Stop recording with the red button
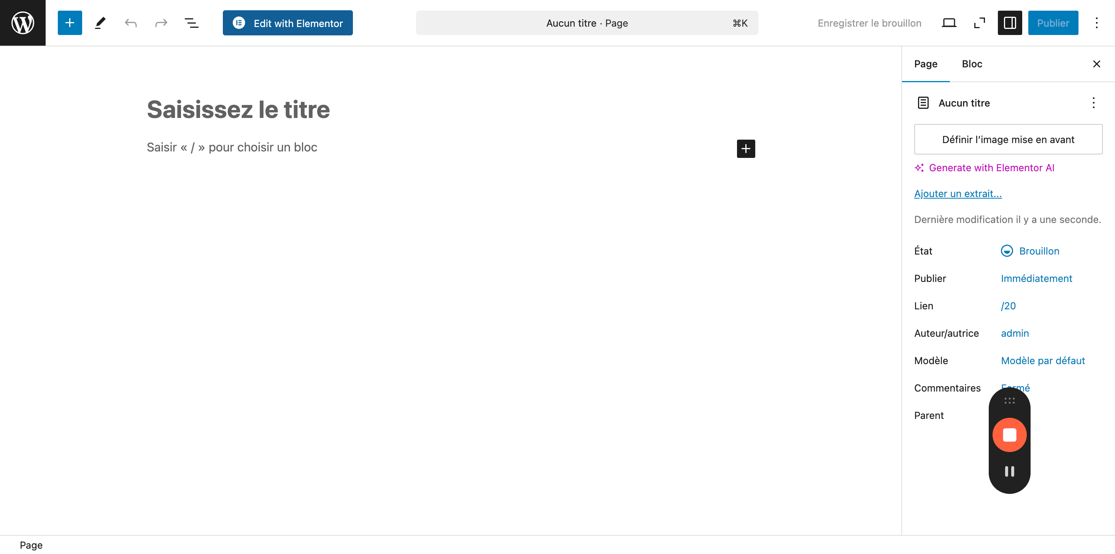The width and height of the screenshot is (1115, 554). (x=1009, y=435)
